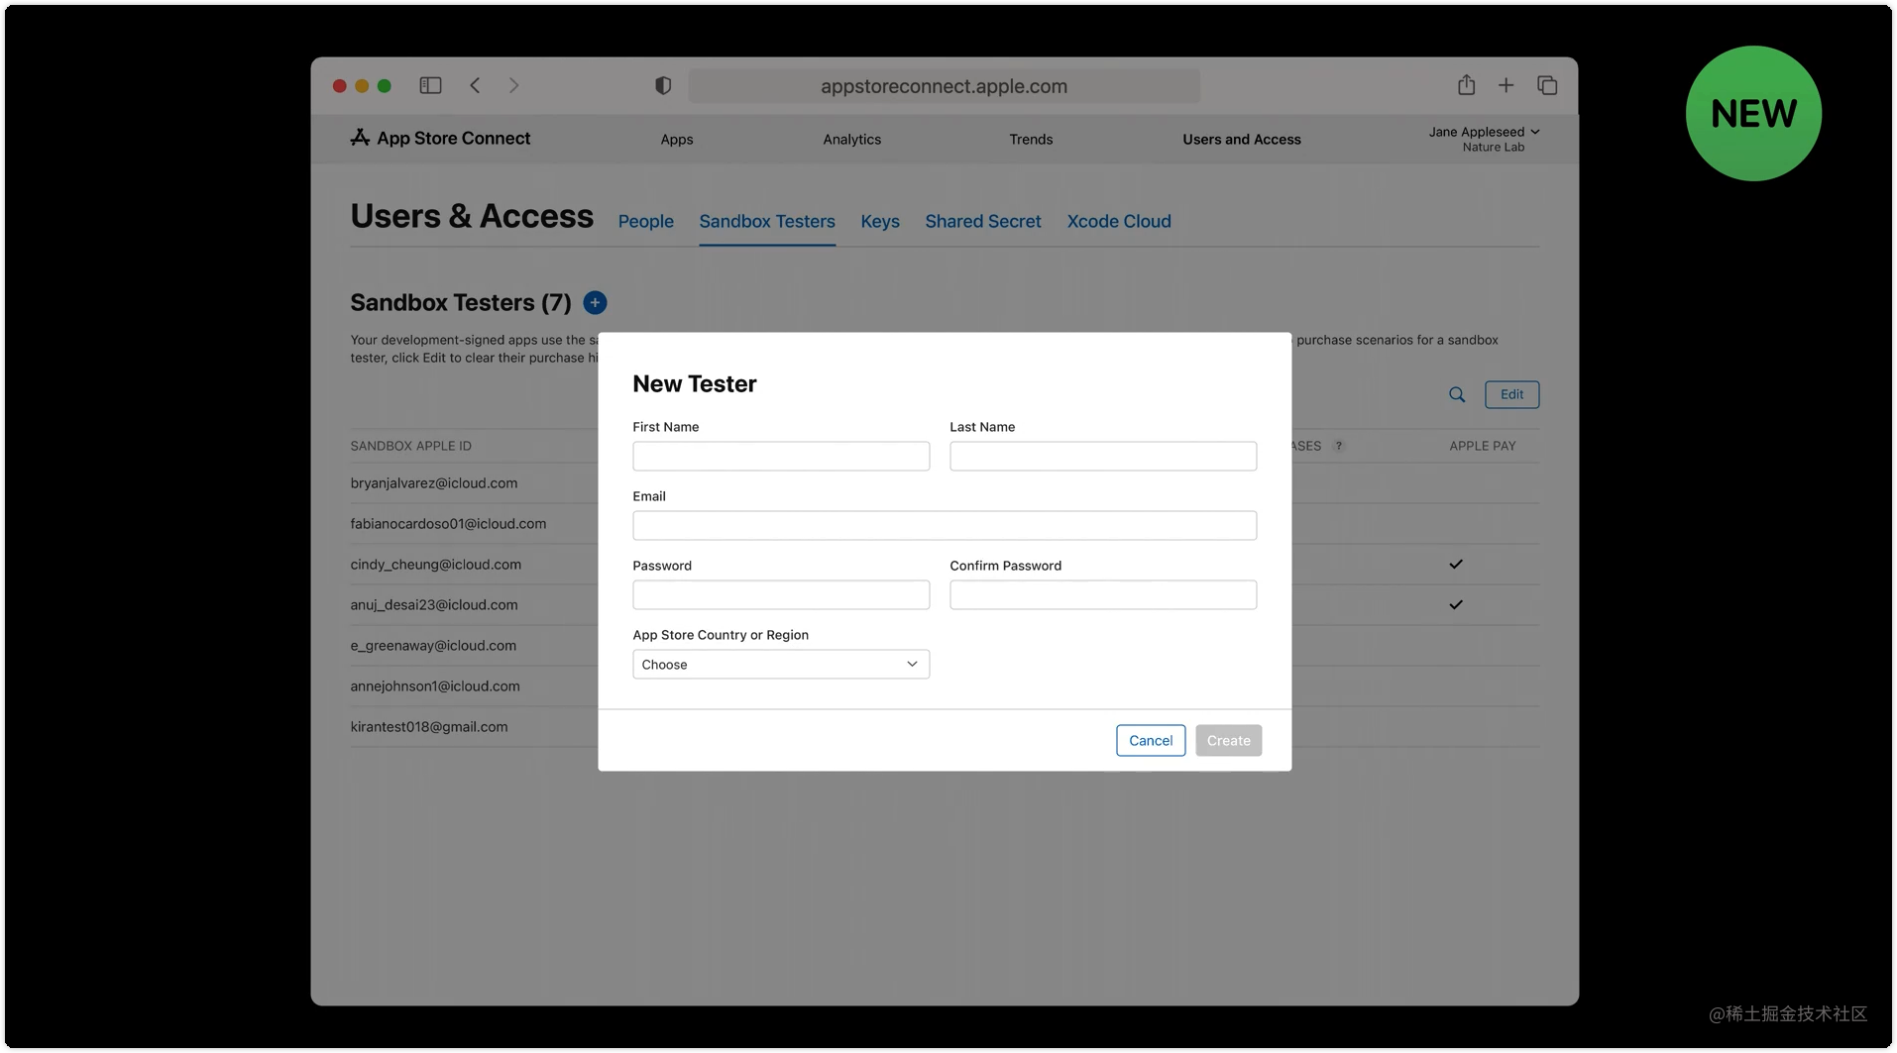Go forward with the Safari forward arrow

click(513, 85)
